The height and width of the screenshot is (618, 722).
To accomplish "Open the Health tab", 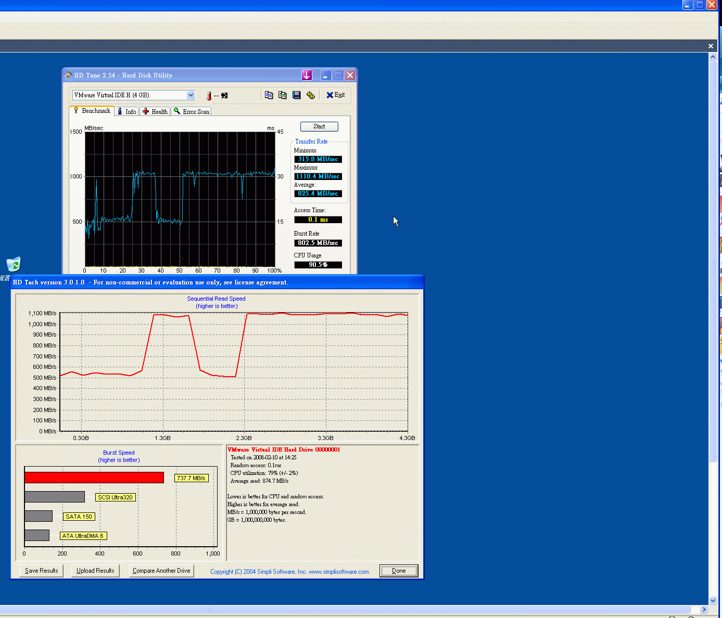I will pyautogui.click(x=155, y=111).
